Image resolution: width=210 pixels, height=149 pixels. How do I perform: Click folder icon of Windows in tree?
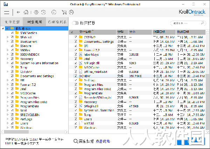(17, 127)
